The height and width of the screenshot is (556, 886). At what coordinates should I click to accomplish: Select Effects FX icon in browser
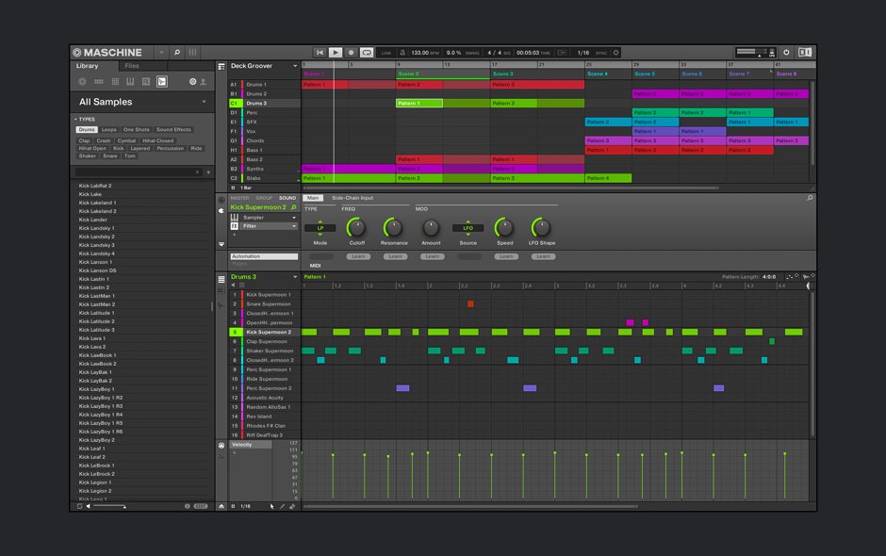coord(146,81)
